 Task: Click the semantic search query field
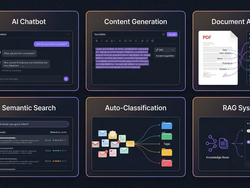click(x=34, y=124)
